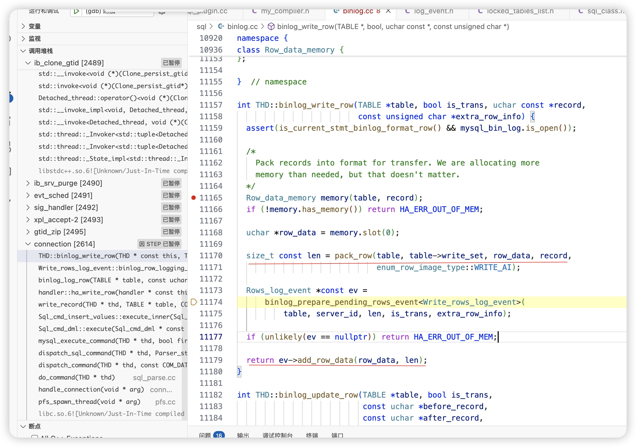Screen dimensions: 636x447
Task: Open launch.json via the gear icon
Action: [162, 12]
